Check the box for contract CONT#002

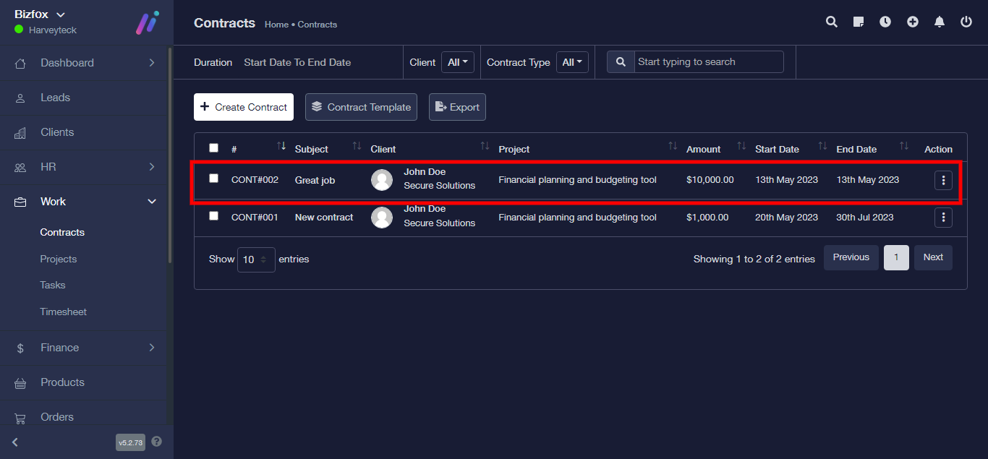click(x=213, y=179)
